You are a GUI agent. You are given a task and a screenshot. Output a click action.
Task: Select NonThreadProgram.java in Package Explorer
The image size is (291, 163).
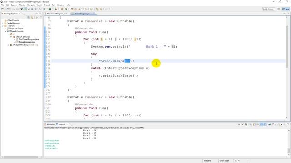tap(29, 39)
